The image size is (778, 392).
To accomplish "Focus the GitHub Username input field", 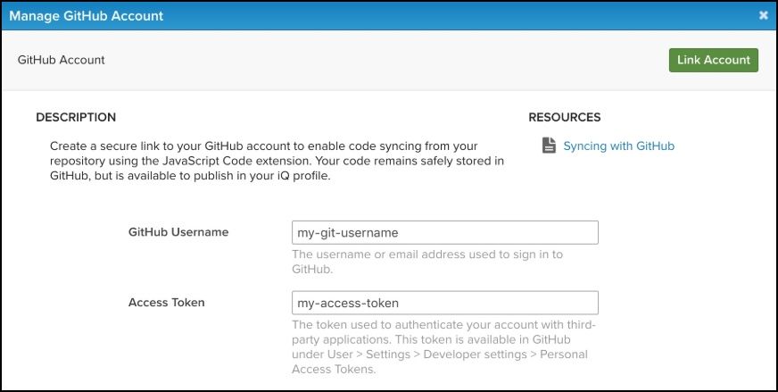I will [444, 232].
